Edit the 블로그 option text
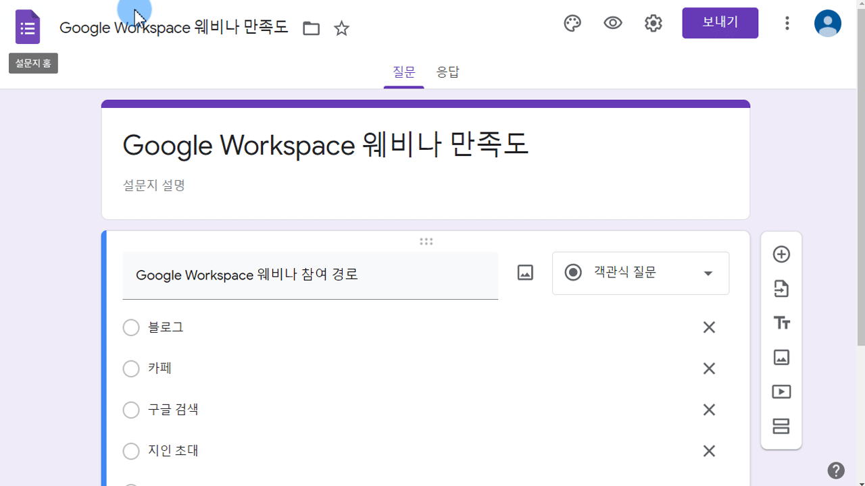The width and height of the screenshot is (865, 486). (166, 327)
